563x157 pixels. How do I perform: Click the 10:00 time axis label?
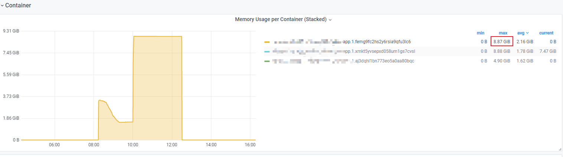coord(133,145)
